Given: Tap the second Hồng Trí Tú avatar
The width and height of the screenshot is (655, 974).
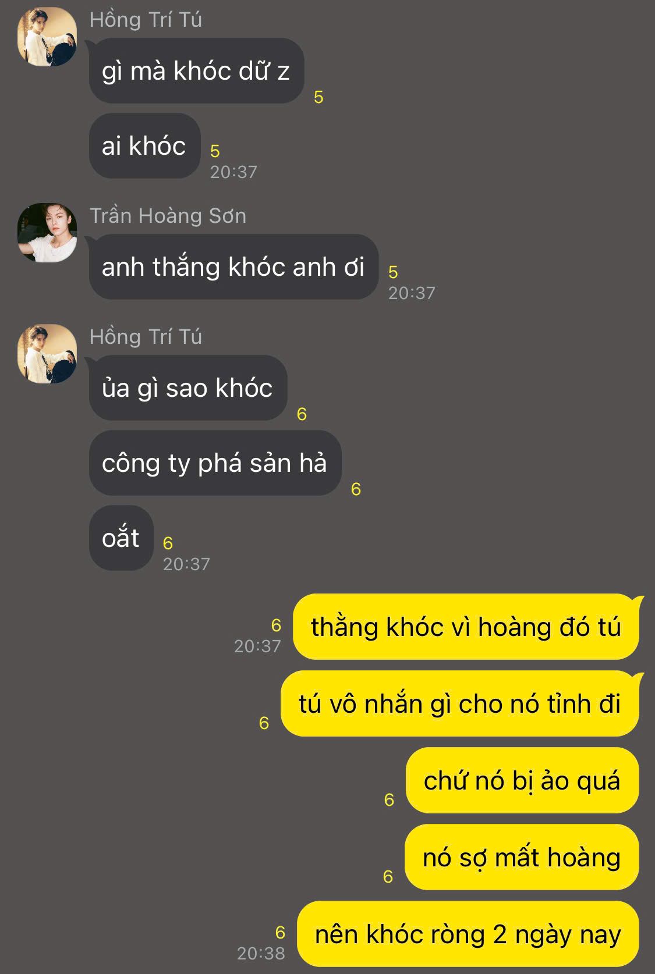Looking at the screenshot, I should coord(47,354).
